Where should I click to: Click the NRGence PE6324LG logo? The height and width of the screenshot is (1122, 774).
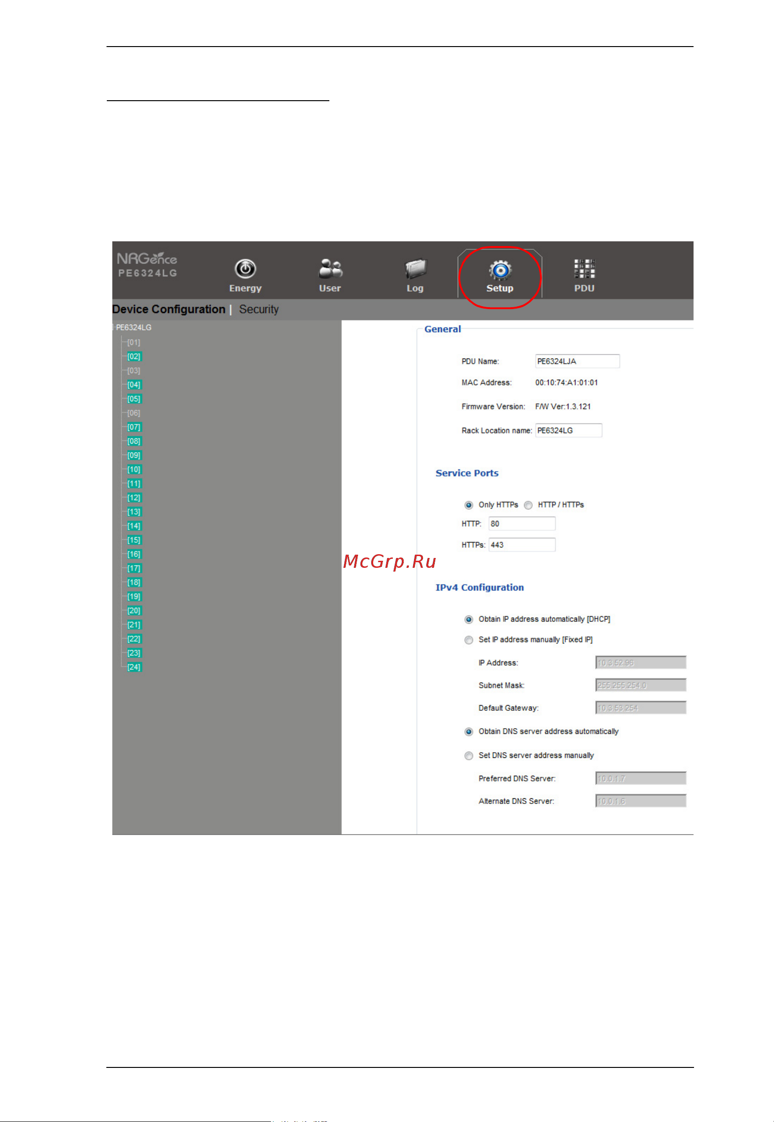147,265
